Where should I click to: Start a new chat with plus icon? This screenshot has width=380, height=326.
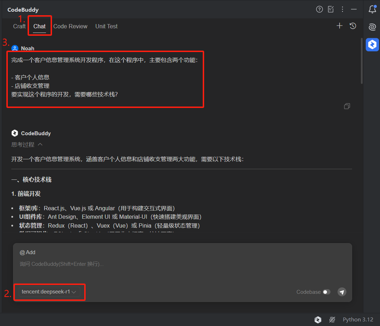tap(340, 26)
